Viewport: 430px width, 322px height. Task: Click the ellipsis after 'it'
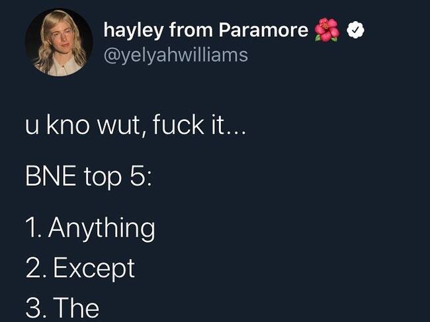pos(235,132)
